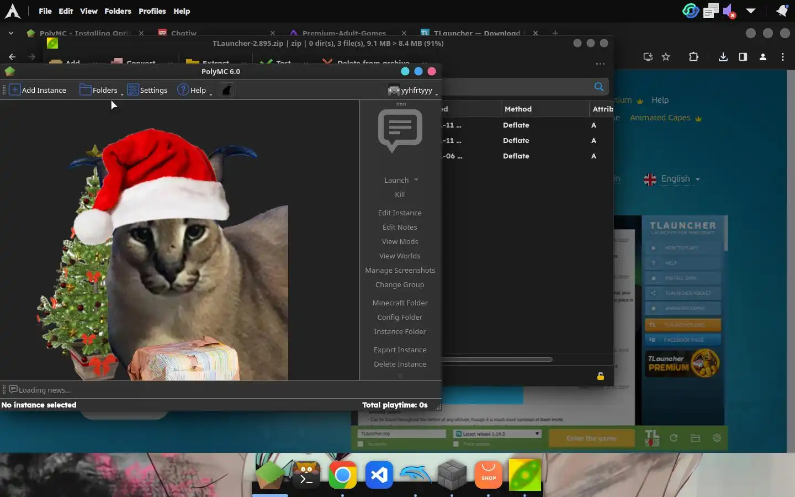Click the PeaZip toolbar ellipsis button
The height and width of the screenshot is (497, 795).
(x=600, y=64)
